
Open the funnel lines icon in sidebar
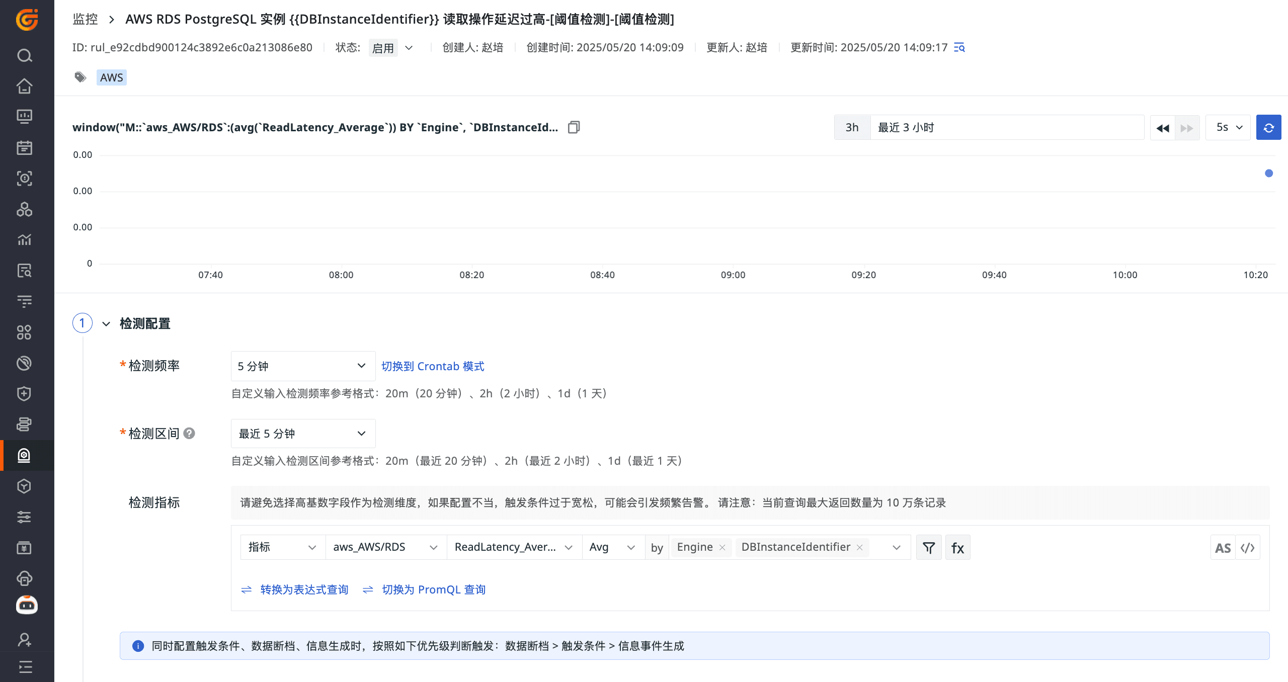[x=25, y=301]
